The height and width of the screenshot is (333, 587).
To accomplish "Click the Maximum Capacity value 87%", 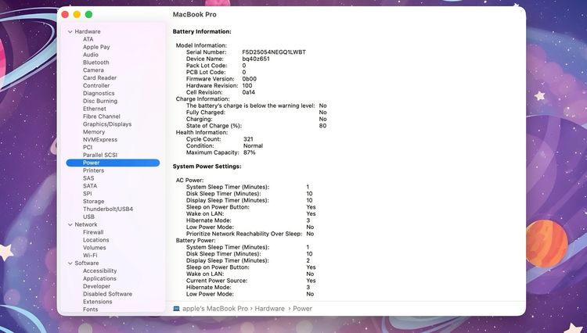I will point(250,152).
